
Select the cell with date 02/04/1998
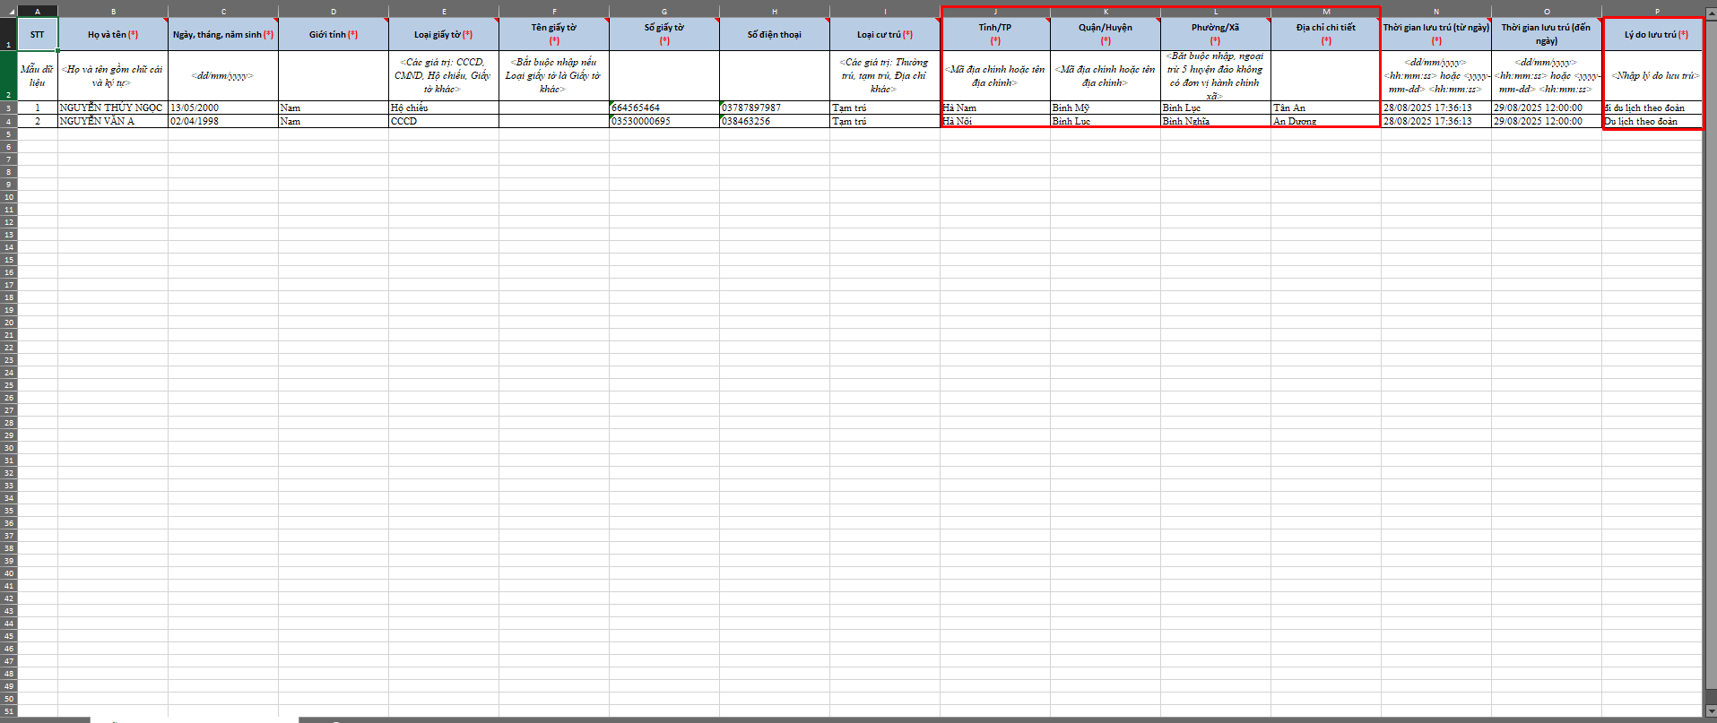pos(222,121)
